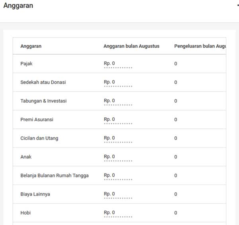Change Cicilan dan Utang budget value

(110, 138)
